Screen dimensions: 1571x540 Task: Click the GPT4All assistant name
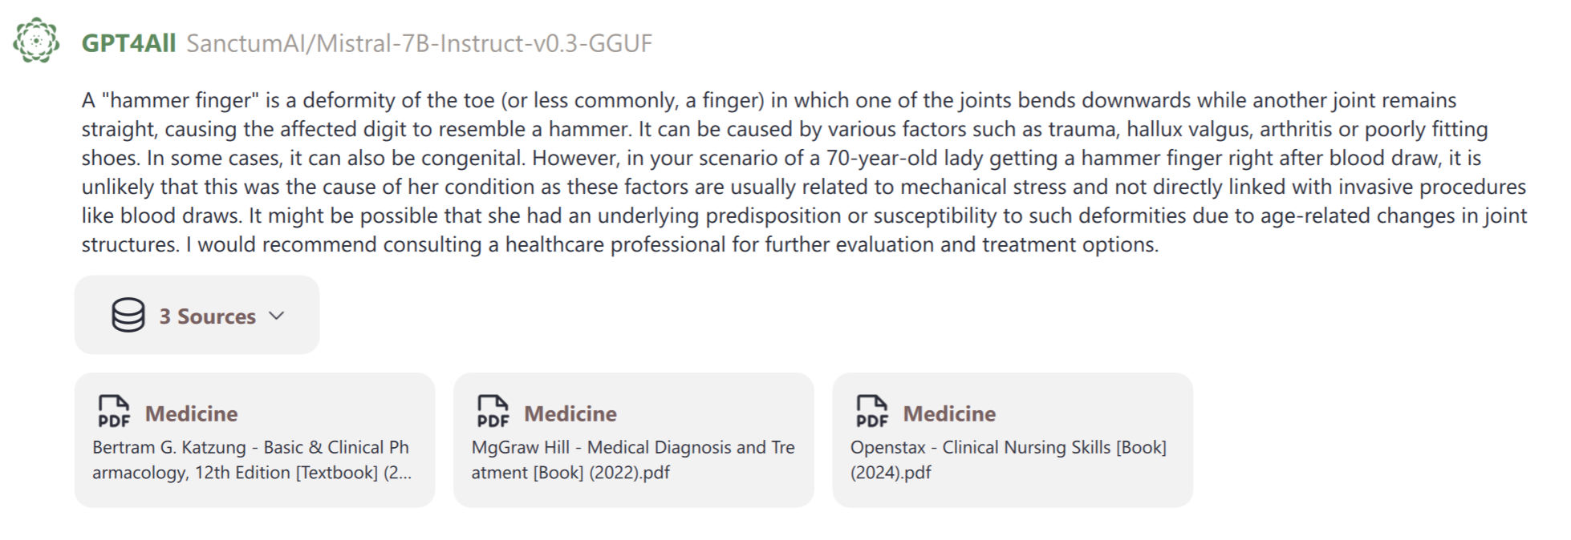coord(128,42)
